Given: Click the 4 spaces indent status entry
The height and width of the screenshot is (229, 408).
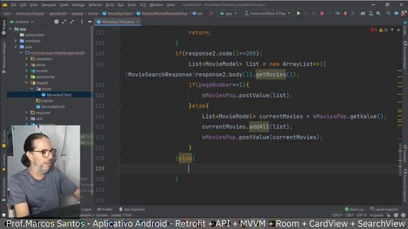Looking at the screenshot, I should coord(377,215).
